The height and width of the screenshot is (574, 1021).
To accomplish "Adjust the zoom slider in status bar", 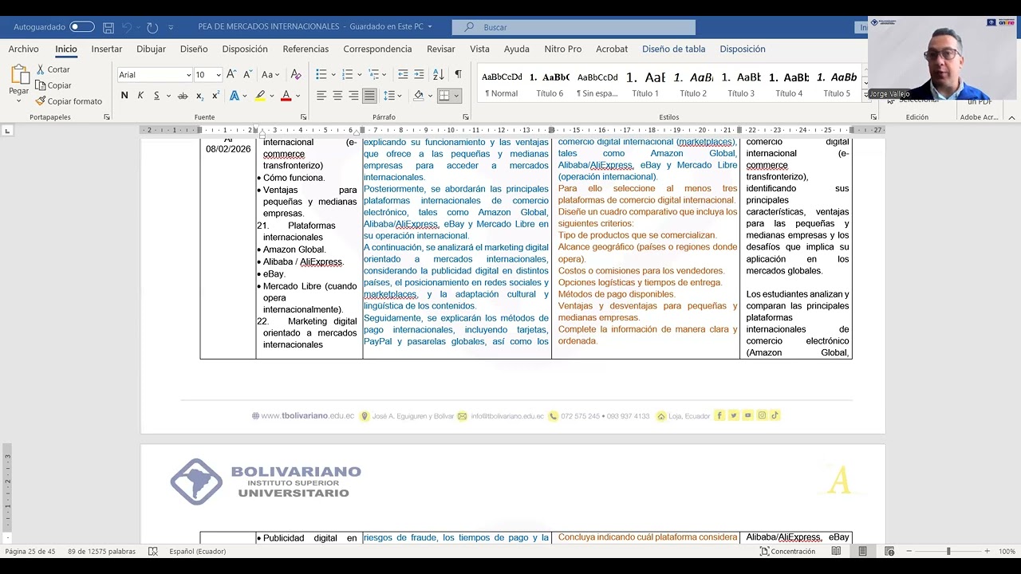I will point(948,552).
